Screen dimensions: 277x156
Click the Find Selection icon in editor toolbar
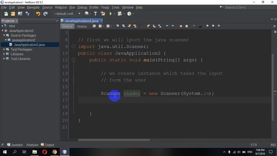pyautogui.click(x=118, y=26)
